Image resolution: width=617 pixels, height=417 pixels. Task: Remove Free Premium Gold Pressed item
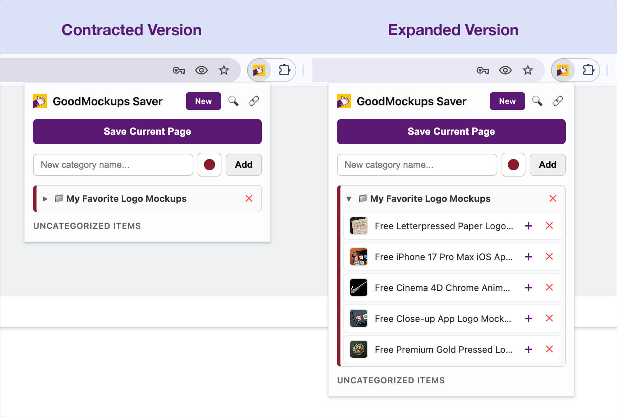coord(550,349)
